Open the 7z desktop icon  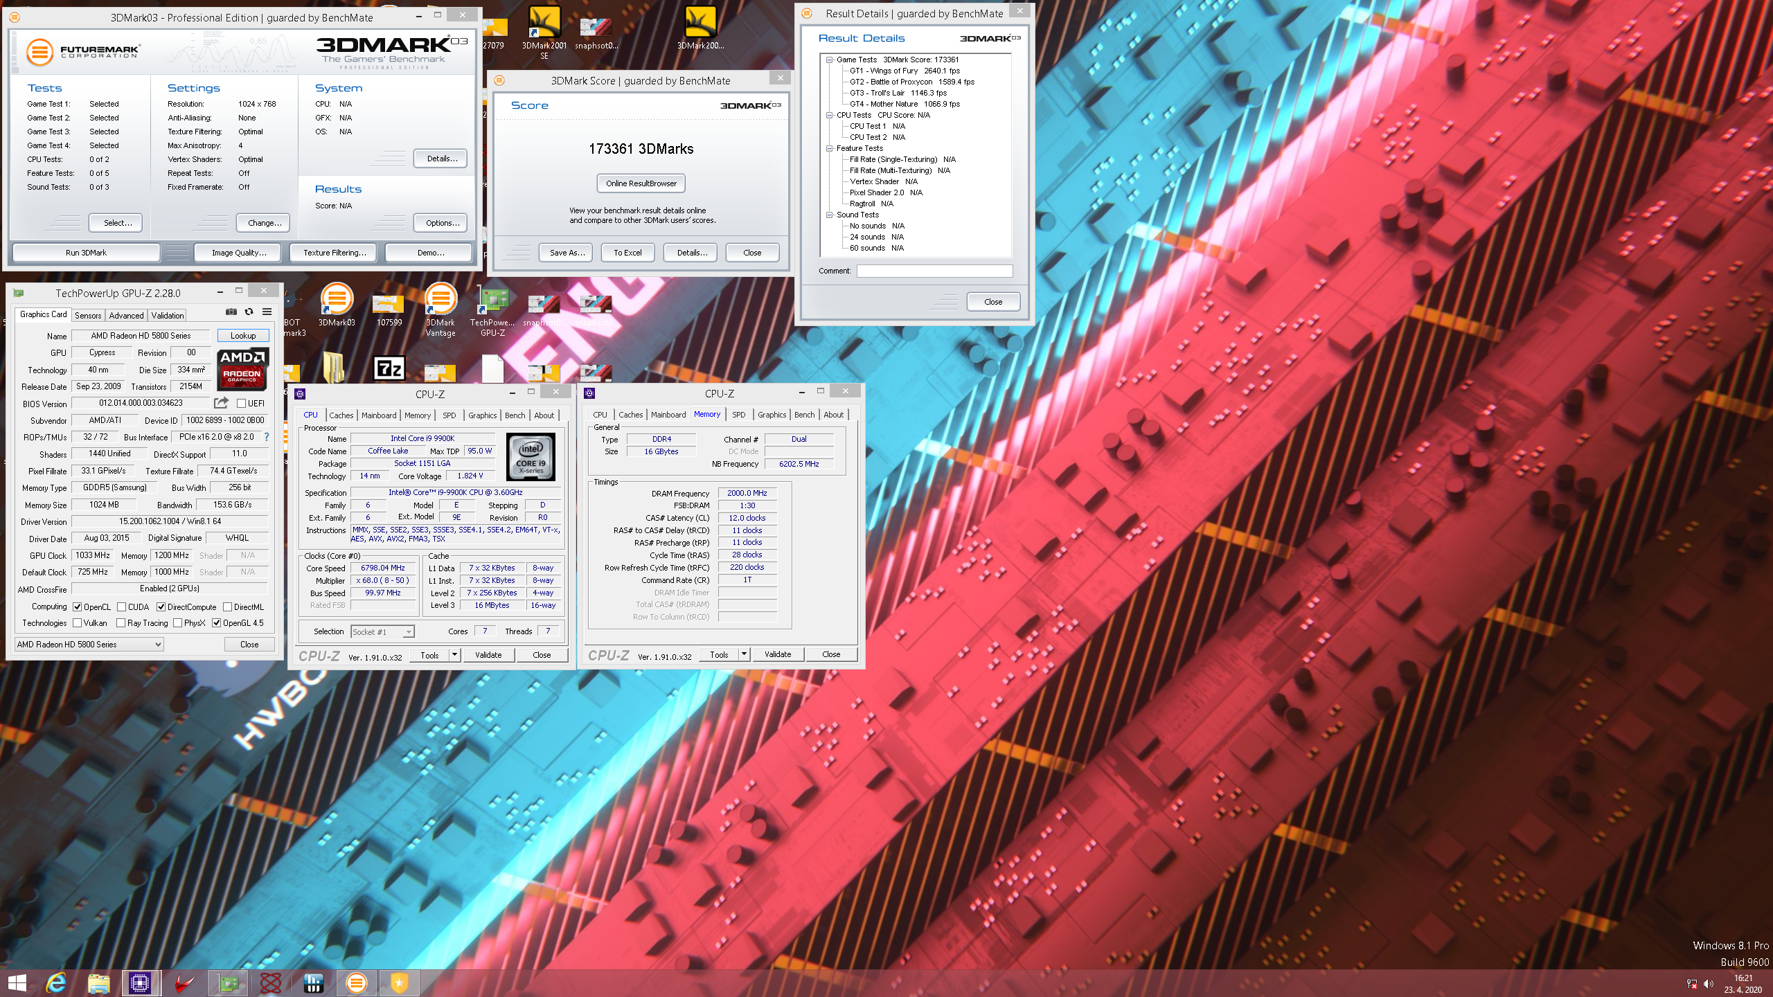click(389, 368)
